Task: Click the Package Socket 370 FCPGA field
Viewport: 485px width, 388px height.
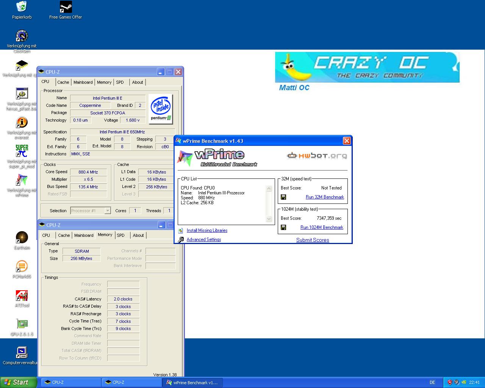Action: 108,113
